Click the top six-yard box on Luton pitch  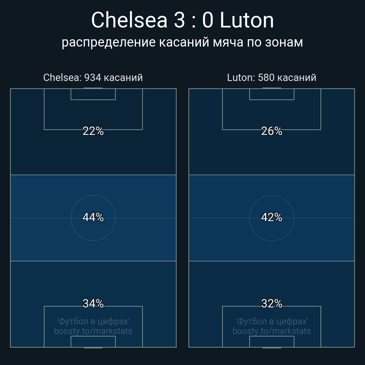click(x=271, y=94)
